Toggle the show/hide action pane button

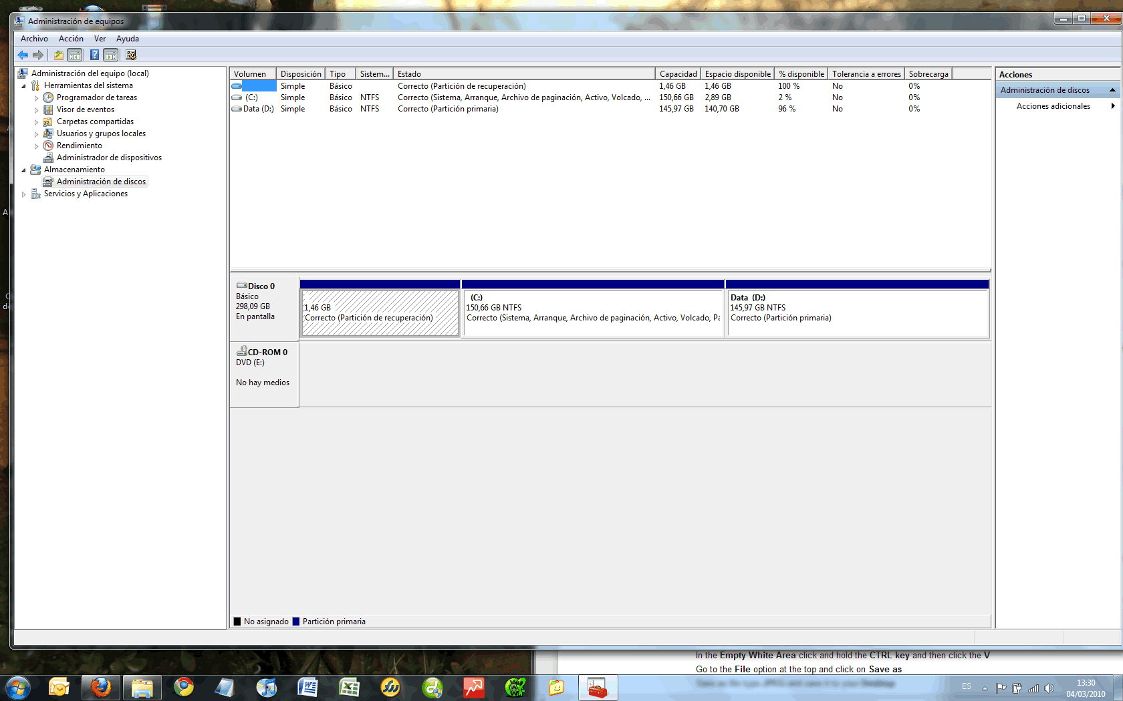coord(111,55)
